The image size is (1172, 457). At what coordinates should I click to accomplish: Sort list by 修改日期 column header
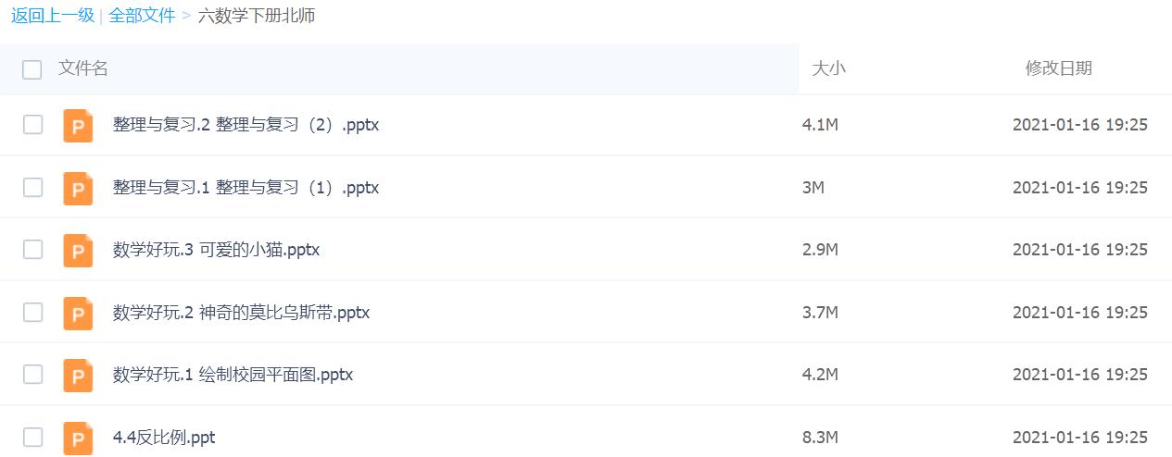[x=1058, y=68]
